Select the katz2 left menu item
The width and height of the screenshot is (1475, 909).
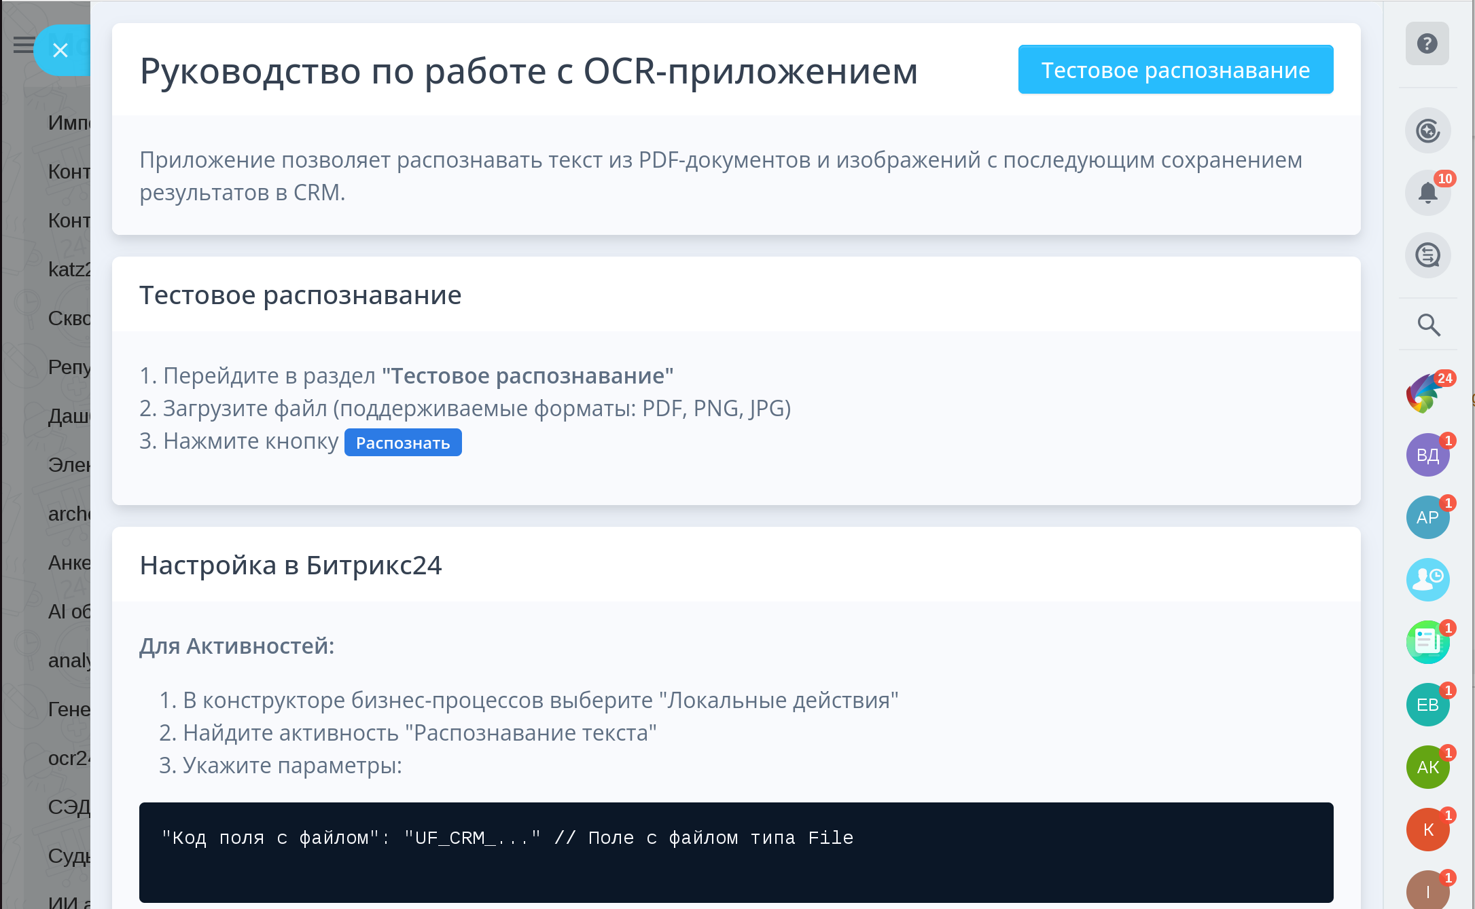[x=68, y=270]
